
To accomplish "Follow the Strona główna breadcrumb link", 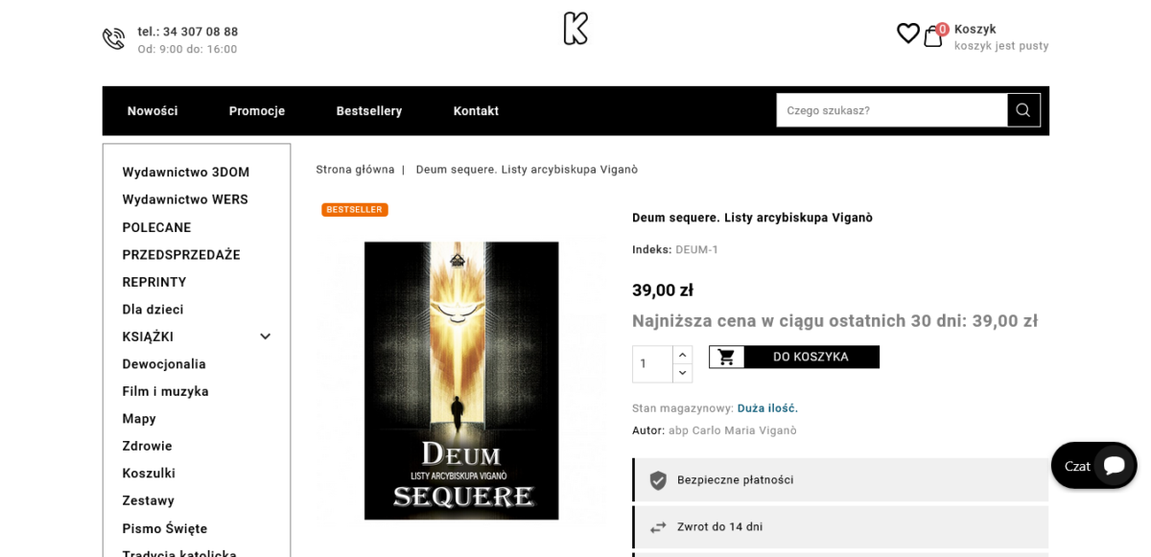I will click(x=355, y=170).
